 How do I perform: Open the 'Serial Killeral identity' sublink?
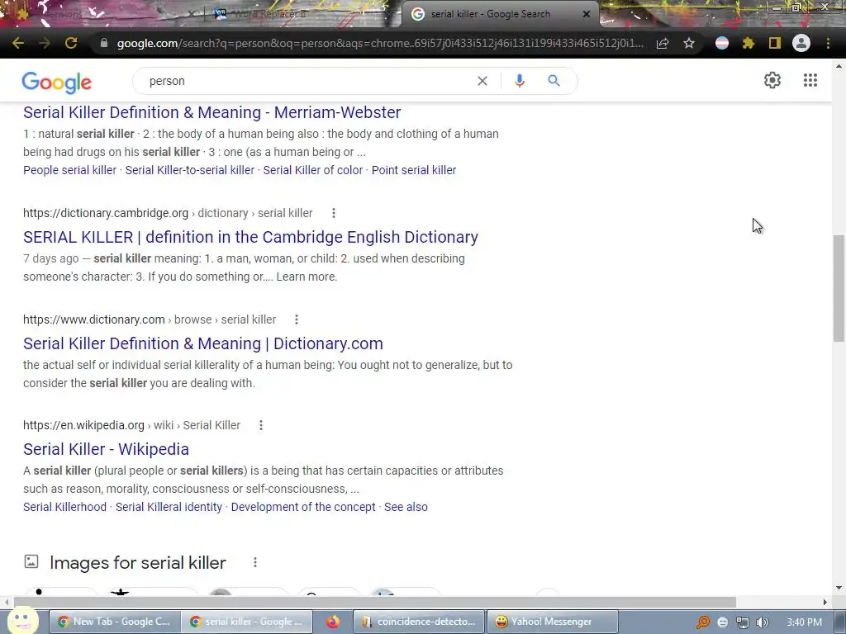[x=169, y=508]
